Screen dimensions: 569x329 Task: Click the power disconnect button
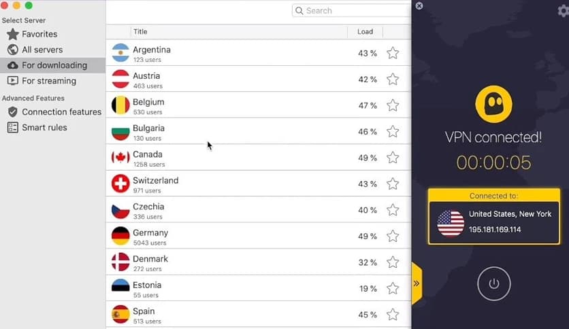493,283
